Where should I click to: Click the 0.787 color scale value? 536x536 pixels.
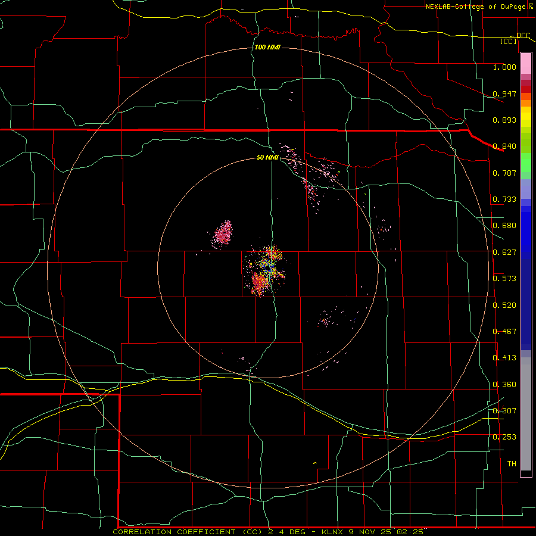point(504,173)
